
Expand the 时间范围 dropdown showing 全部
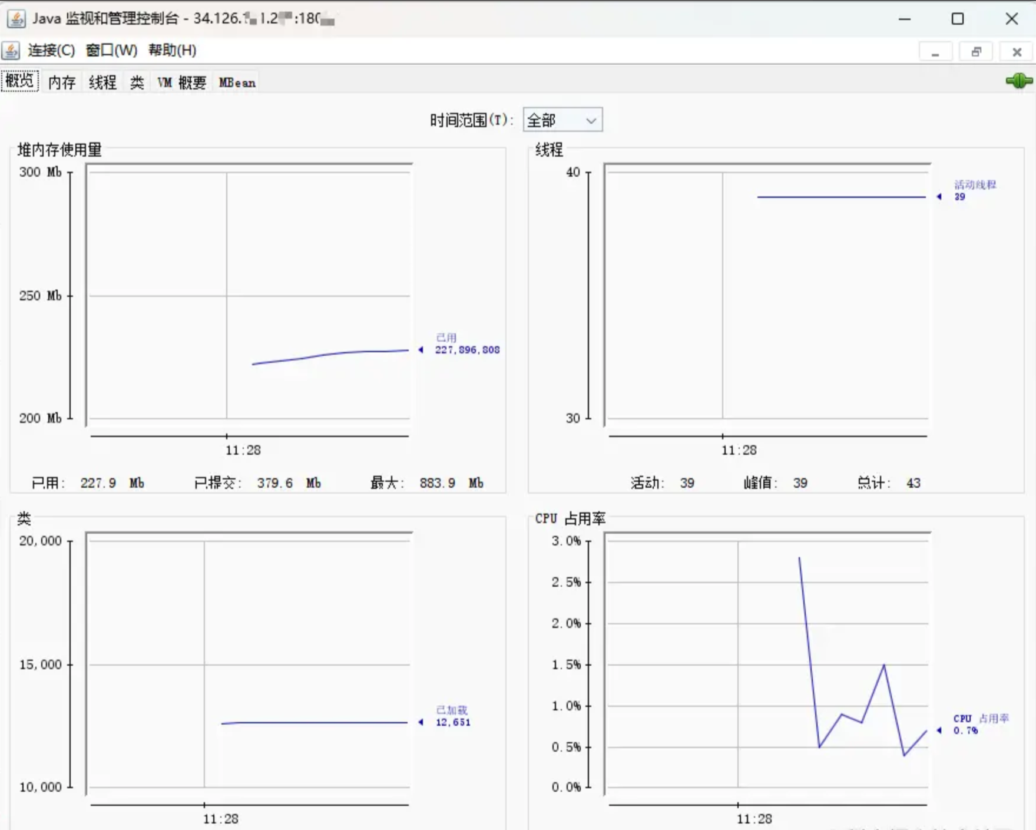coord(562,120)
